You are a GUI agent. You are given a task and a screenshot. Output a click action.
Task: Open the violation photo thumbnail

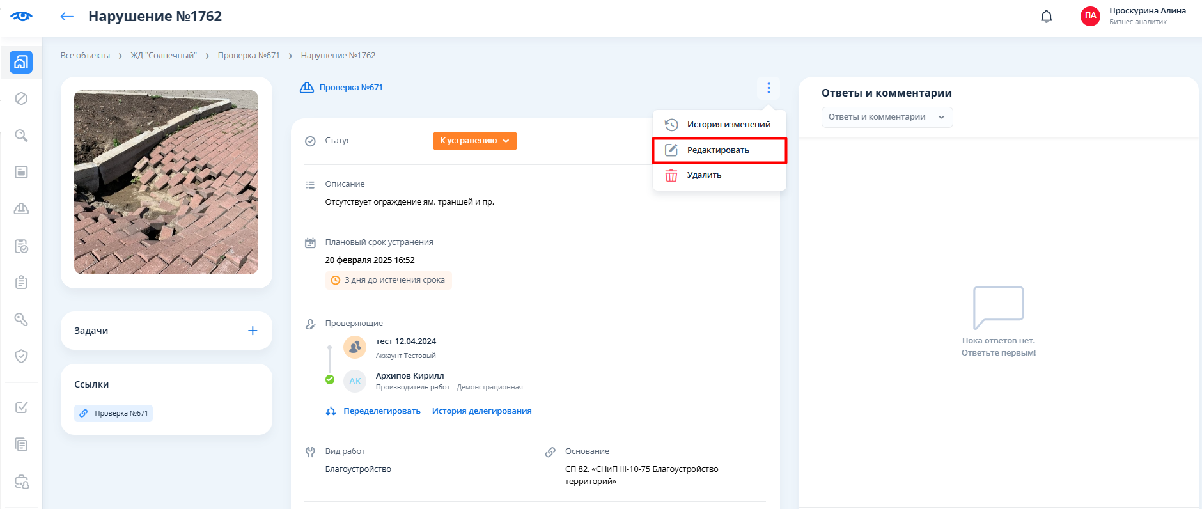click(166, 182)
